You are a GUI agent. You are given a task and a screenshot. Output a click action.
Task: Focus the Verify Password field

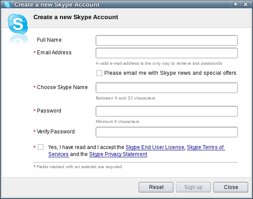[166, 132]
